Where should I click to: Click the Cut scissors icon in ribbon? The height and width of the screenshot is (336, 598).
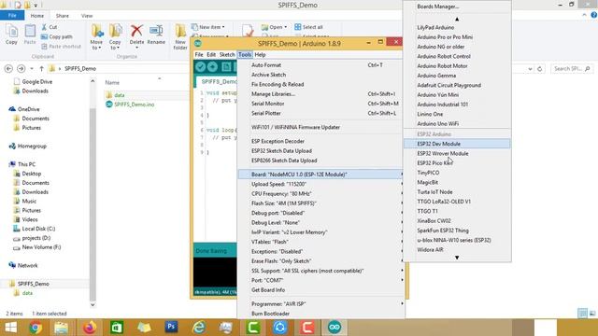(44, 27)
